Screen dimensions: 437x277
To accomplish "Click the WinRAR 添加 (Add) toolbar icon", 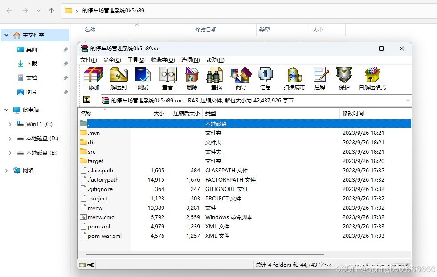I will coord(94,75).
